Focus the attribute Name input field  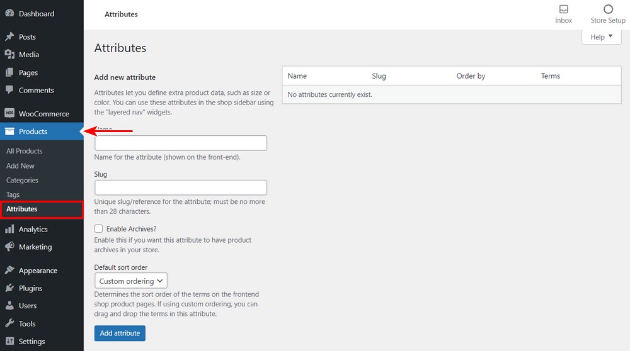pos(181,143)
